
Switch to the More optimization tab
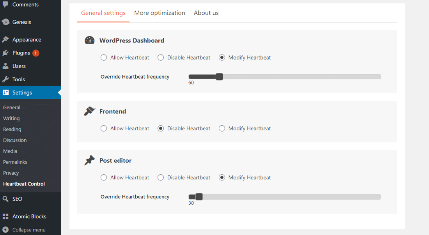pos(160,13)
